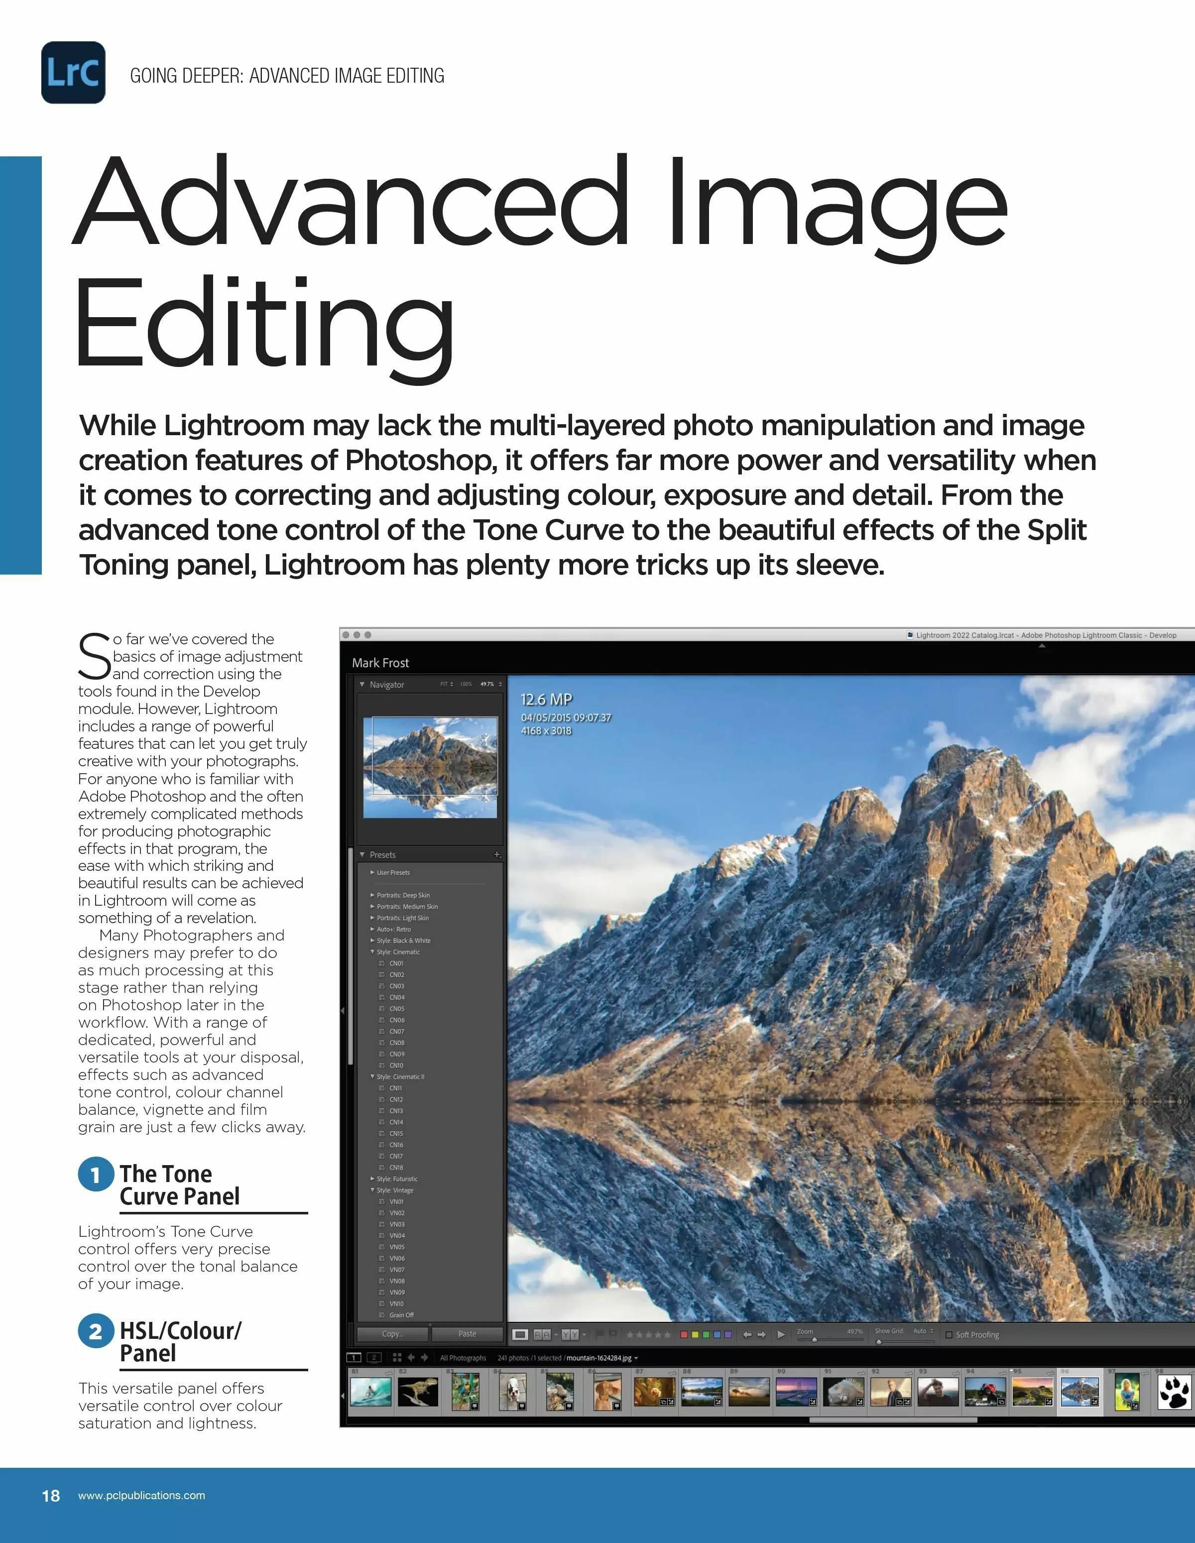Collapse the Presets panel

[362, 854]
